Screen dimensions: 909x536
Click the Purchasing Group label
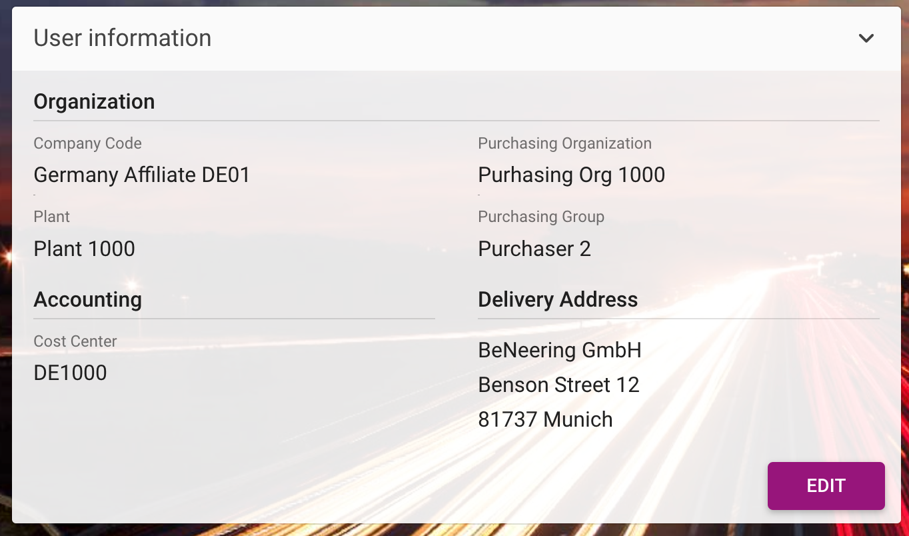(541, 217)
